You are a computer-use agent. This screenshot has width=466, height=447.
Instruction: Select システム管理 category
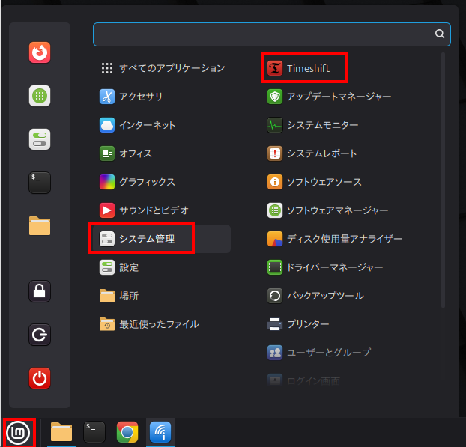click(x=146, y=239)
